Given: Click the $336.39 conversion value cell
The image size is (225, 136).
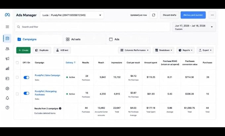Looking at the screenshot, I should coord(189,94).
